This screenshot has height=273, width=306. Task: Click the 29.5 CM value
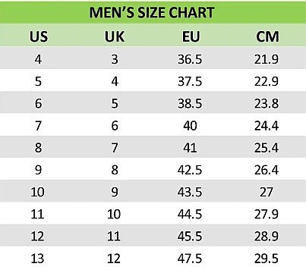tap(267, 259)
